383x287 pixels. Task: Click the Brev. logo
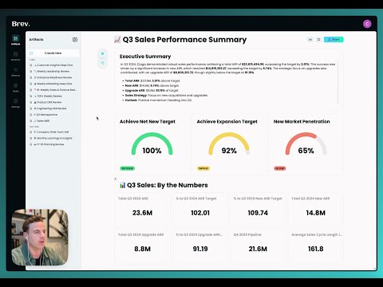point(21,24)
